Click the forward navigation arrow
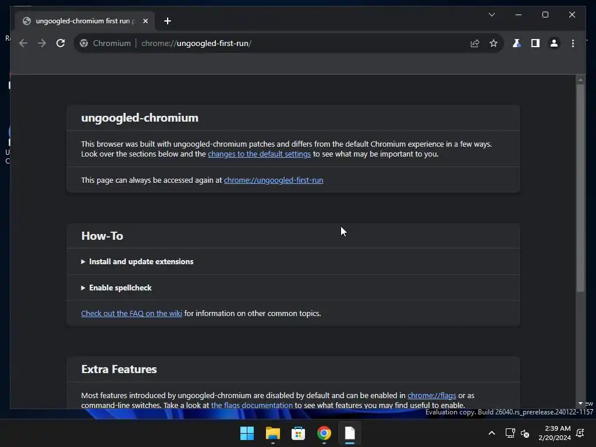596x447 pixels. [x=42, y=43]
